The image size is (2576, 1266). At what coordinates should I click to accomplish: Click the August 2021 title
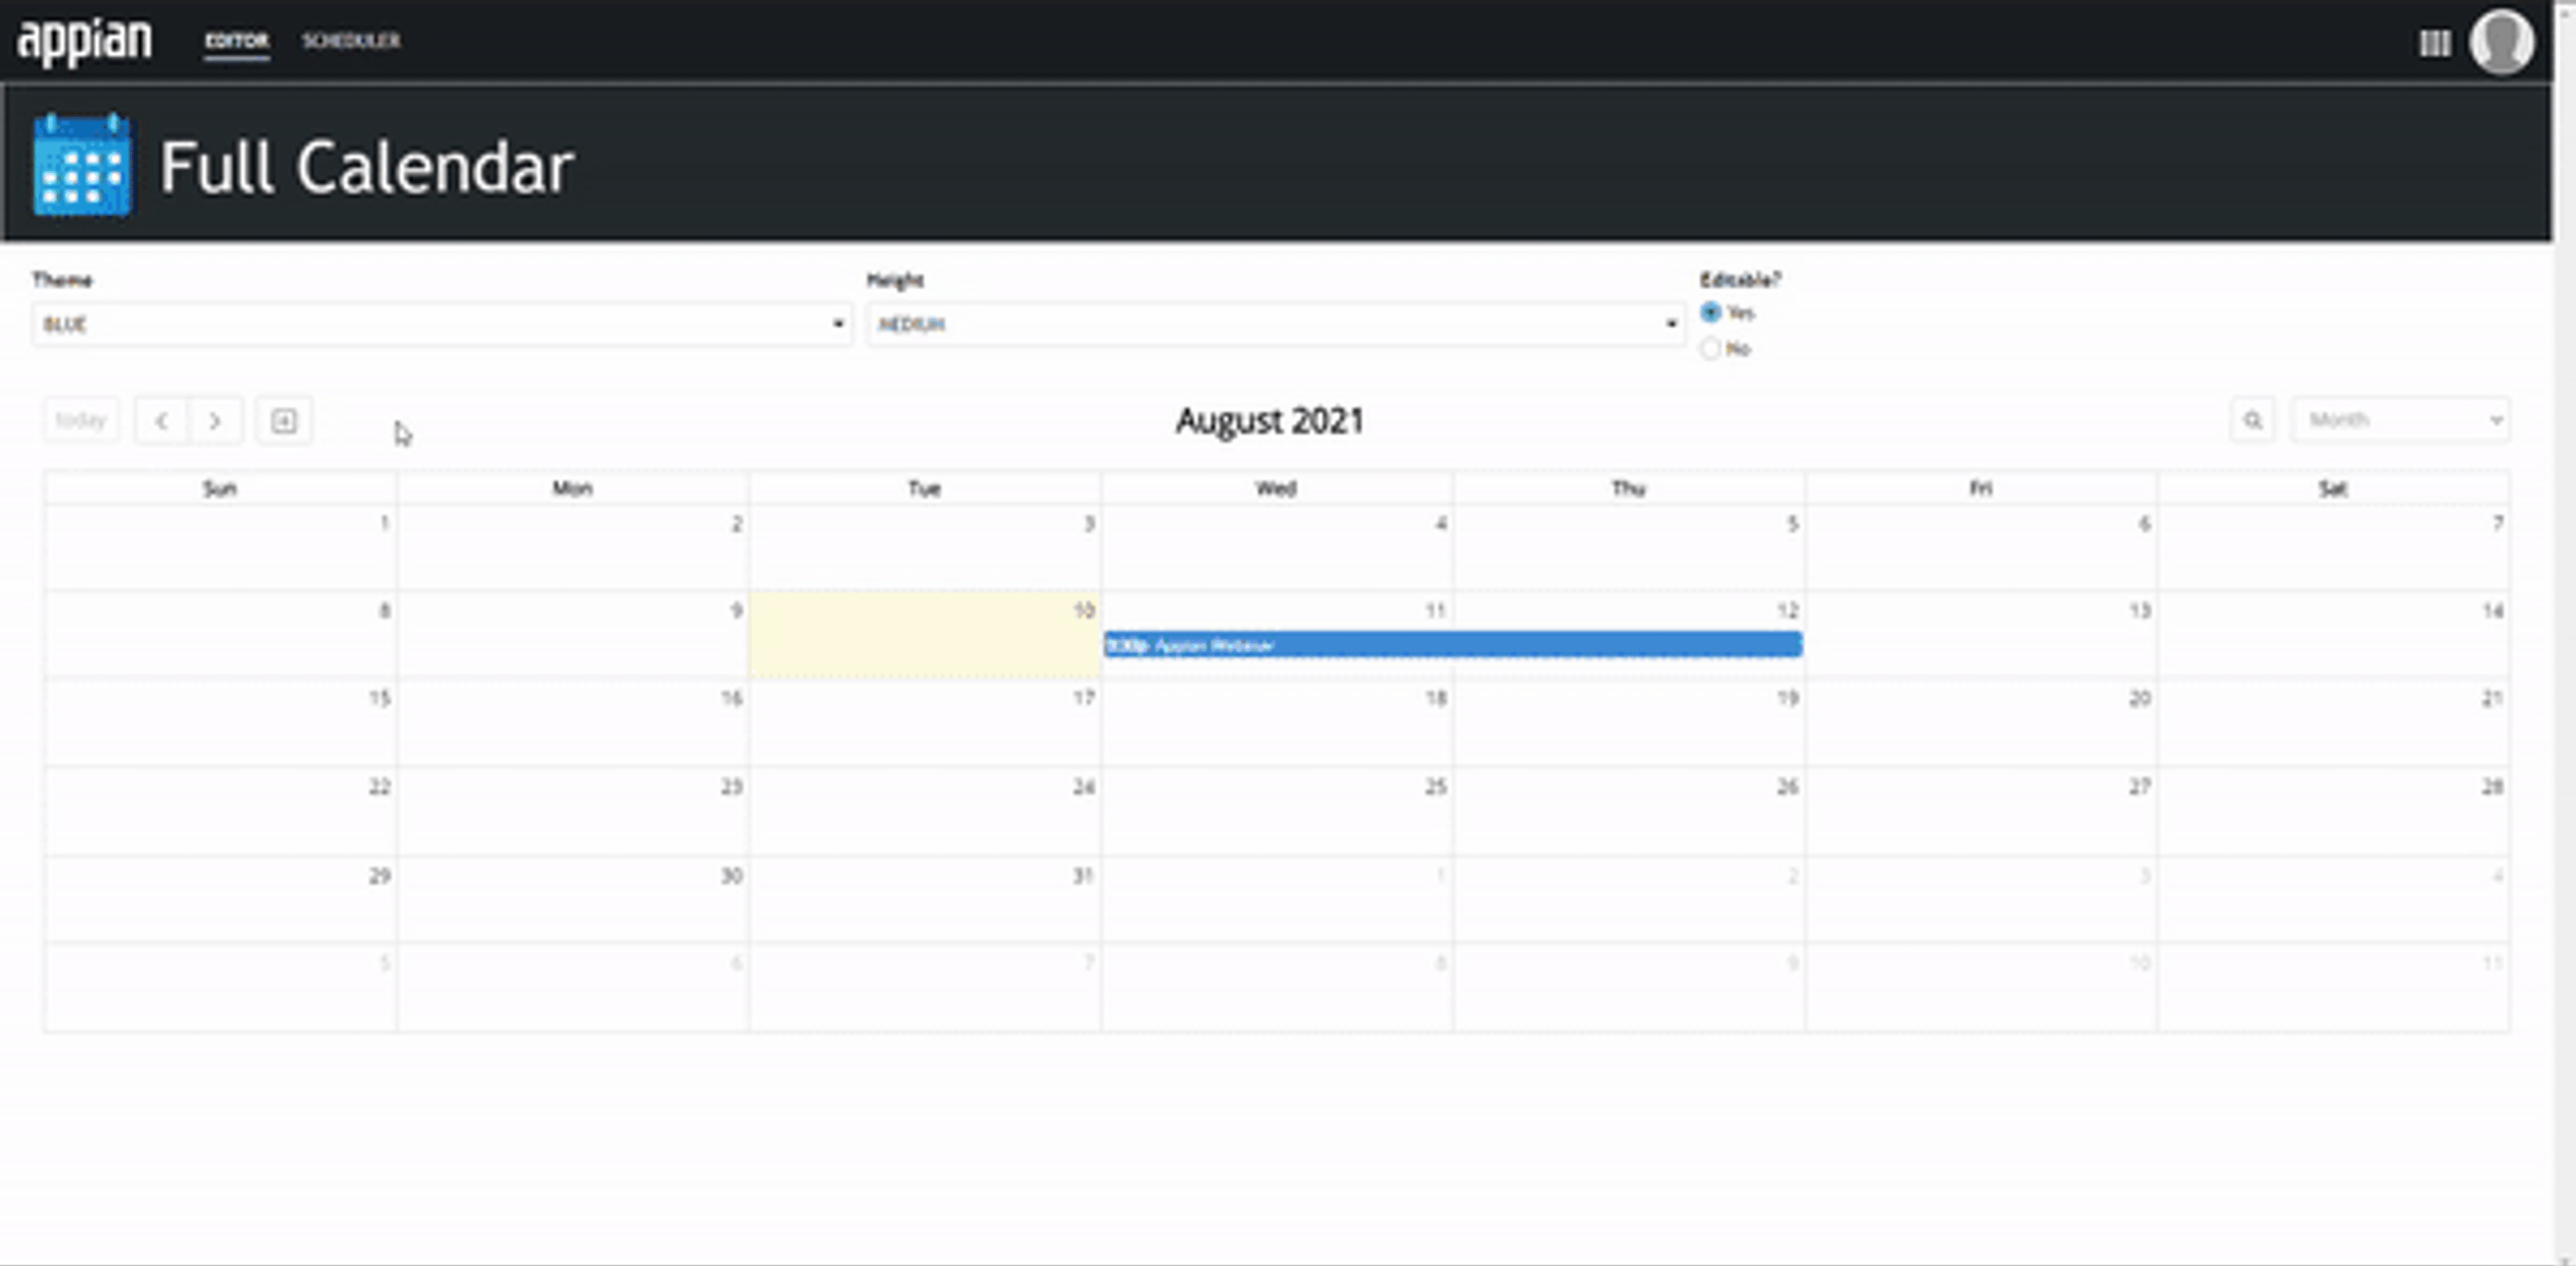coord(1269,420)
